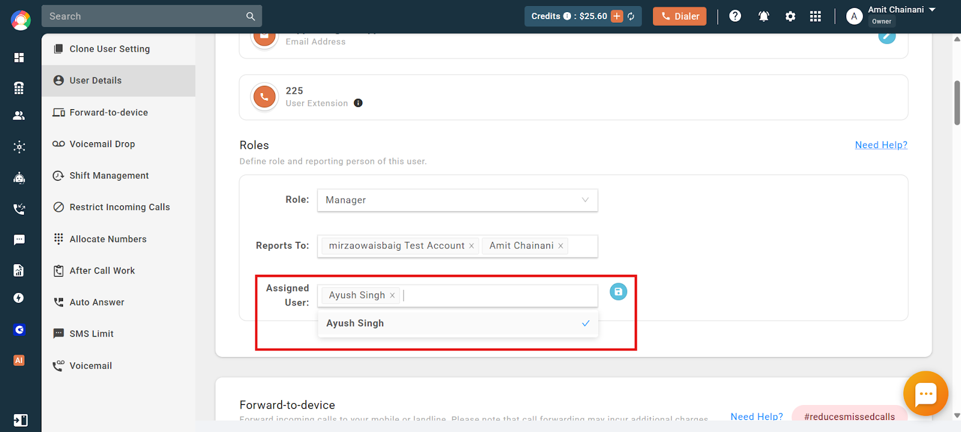This screenshot has width=961, height=432.
Task: Open the orange AI icon in left sidebar
Action: (19, 360)
